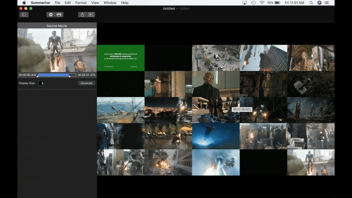Open the Siri menu bar icon
This screenshot has width=352, height=198.
pos(319,3)
